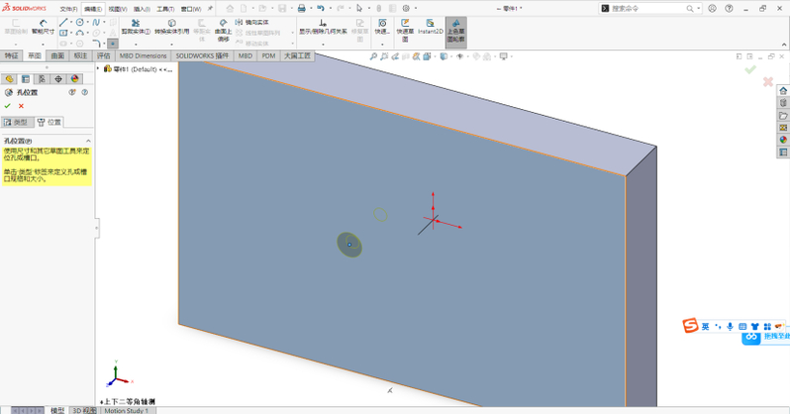Click the green checkmark to confirm hole position
The width and height of the screenshot is (790, 414).
point(8,106)
